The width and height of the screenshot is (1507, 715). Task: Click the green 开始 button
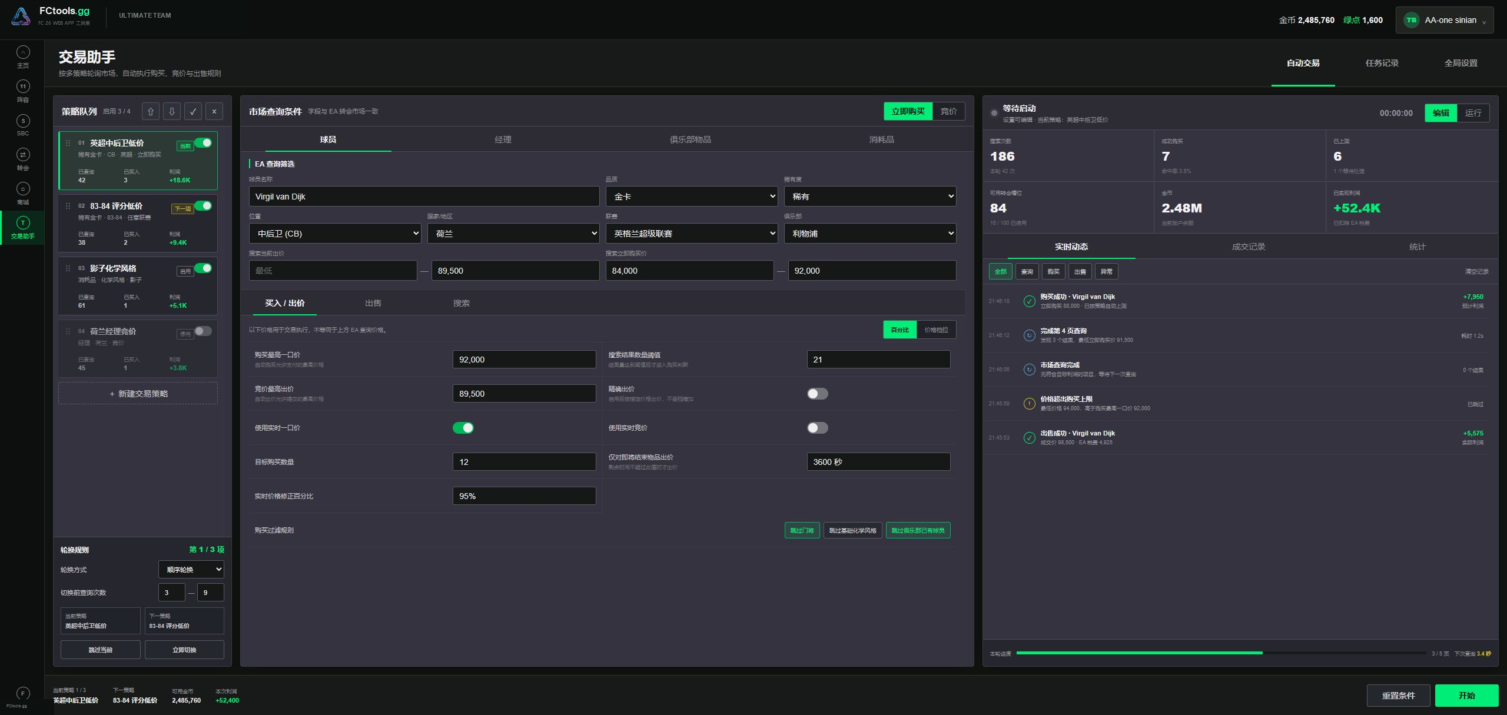click(x=1466, y=696)
